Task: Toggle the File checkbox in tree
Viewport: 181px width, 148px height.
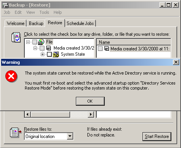Action: [35, 42]
